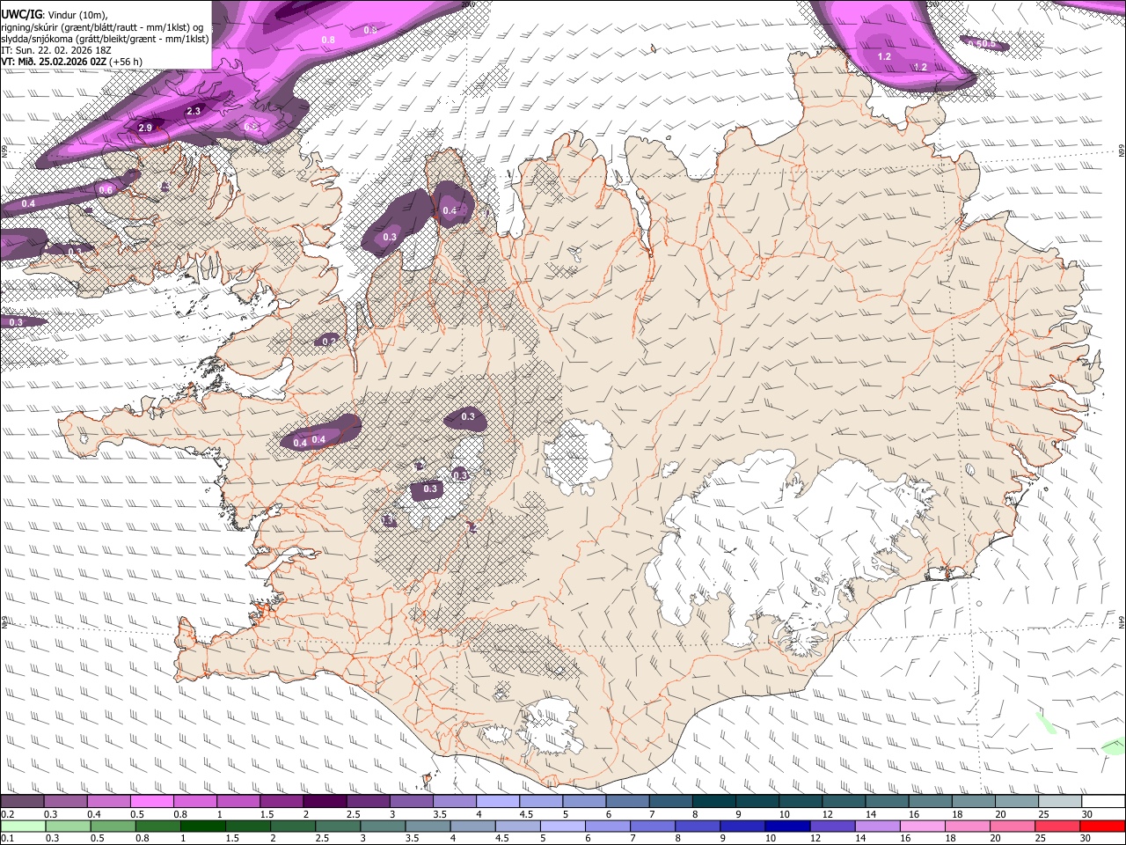Image resolution: width=1126 pixels, height=845 pixels.
Task: Click the pale green 0.1–0.3 rain legend swatch
Action: 23,826
